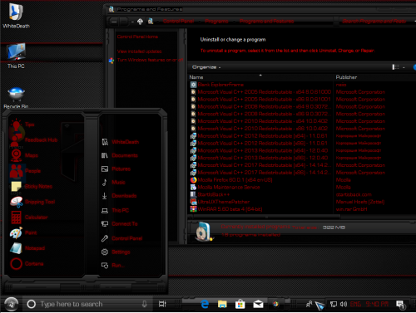This screenshot has height=313, width=416.
Task: Click the microphone icon in search box
Action: (x=144, y=304)
